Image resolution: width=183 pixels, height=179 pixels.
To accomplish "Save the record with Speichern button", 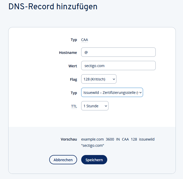I will pos(94,160).
